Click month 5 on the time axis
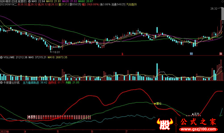Screen dimensions: 224x133 pos(58,132)
